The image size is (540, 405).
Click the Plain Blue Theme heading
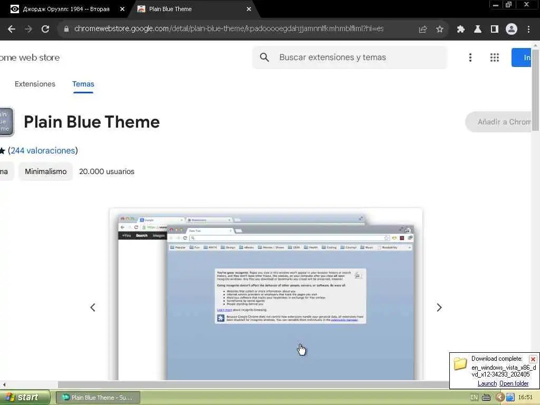[x=92, y=122]
